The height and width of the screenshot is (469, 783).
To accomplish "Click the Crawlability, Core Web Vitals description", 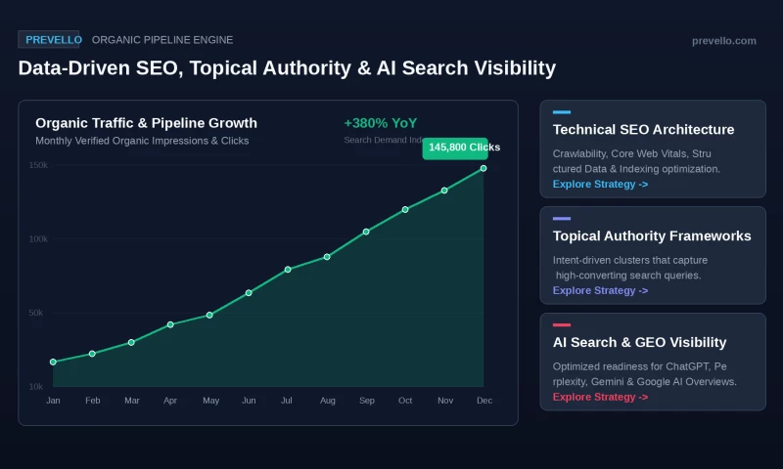I will pyautogui.click(x=636, y=161).
